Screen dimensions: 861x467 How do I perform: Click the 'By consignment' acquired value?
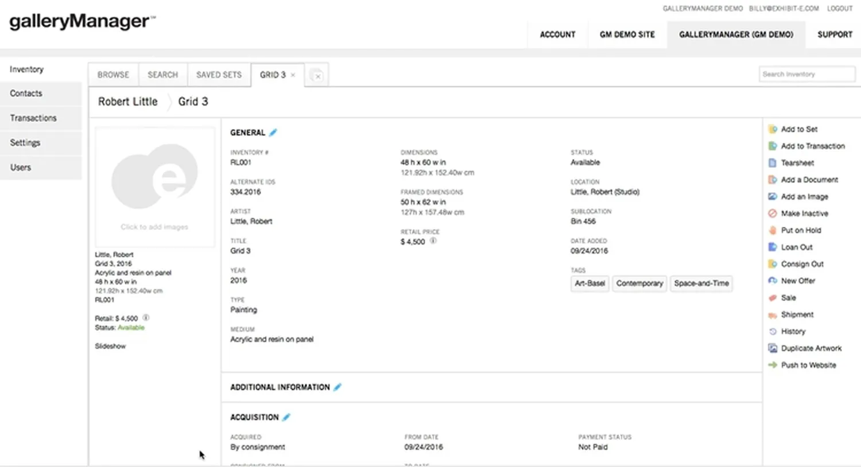(258, 447)
